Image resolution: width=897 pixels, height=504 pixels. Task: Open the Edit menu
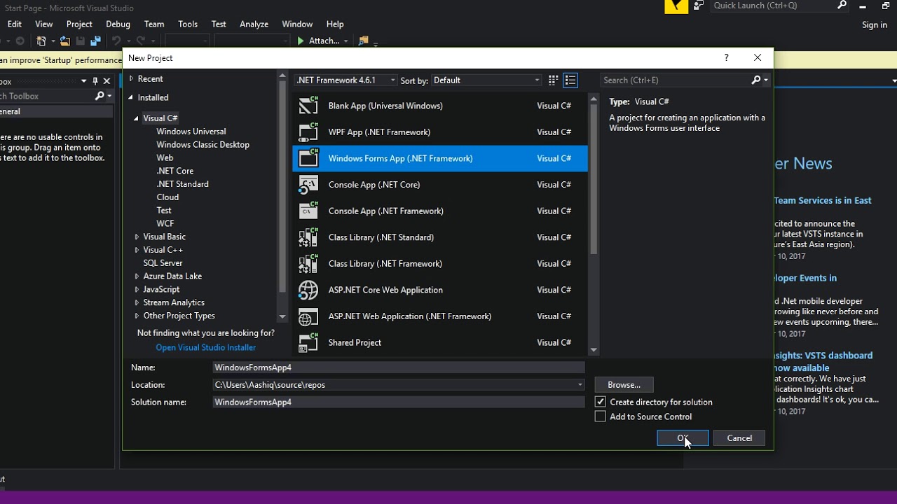tap(14, 24)
